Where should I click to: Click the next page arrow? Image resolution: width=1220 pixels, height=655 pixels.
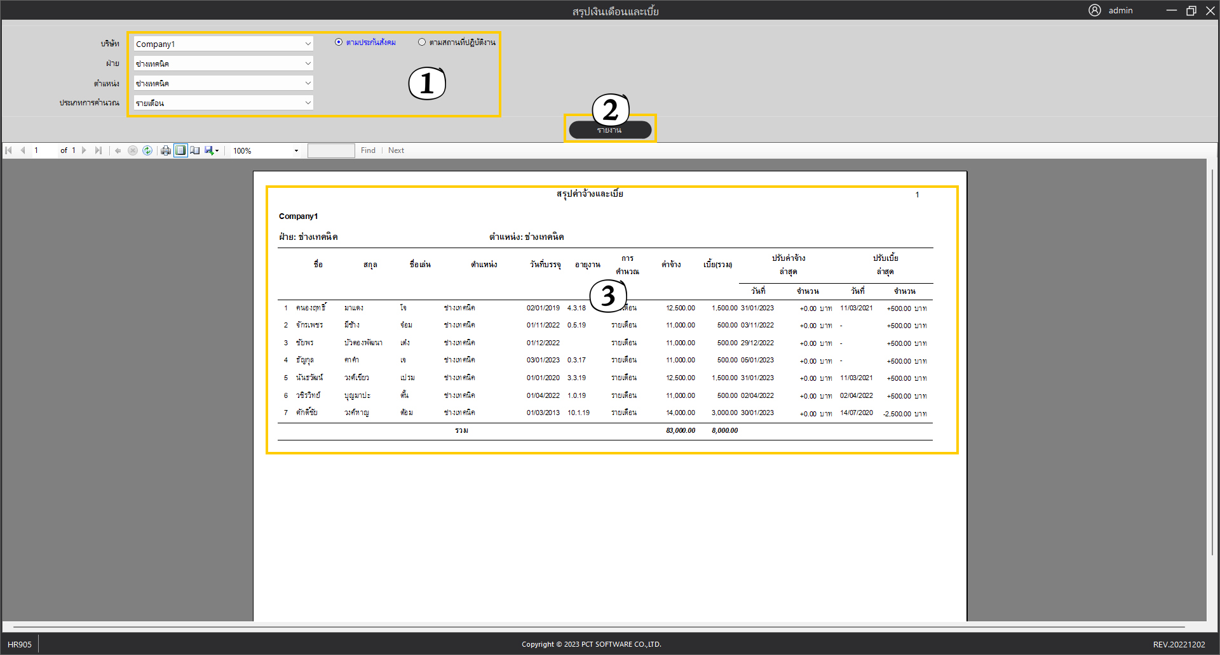(x=84, y=150)
